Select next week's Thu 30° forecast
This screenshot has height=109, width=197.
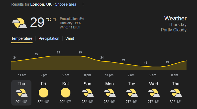tap(176, 93)
